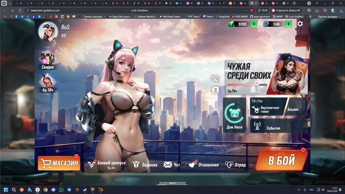The width and height of the screenshot is (345, 194).
Task: Open the ТРК "Амос" bookmark
Action: point(192,17)
